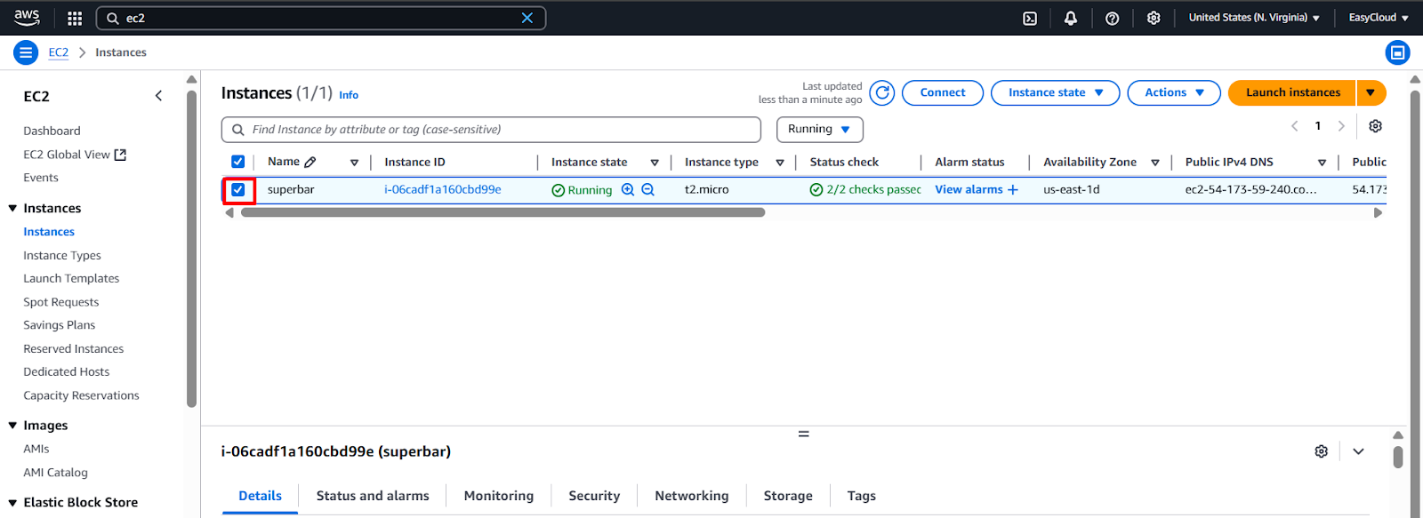
Task: Open the AWS home logo
Action: (27, 17)
